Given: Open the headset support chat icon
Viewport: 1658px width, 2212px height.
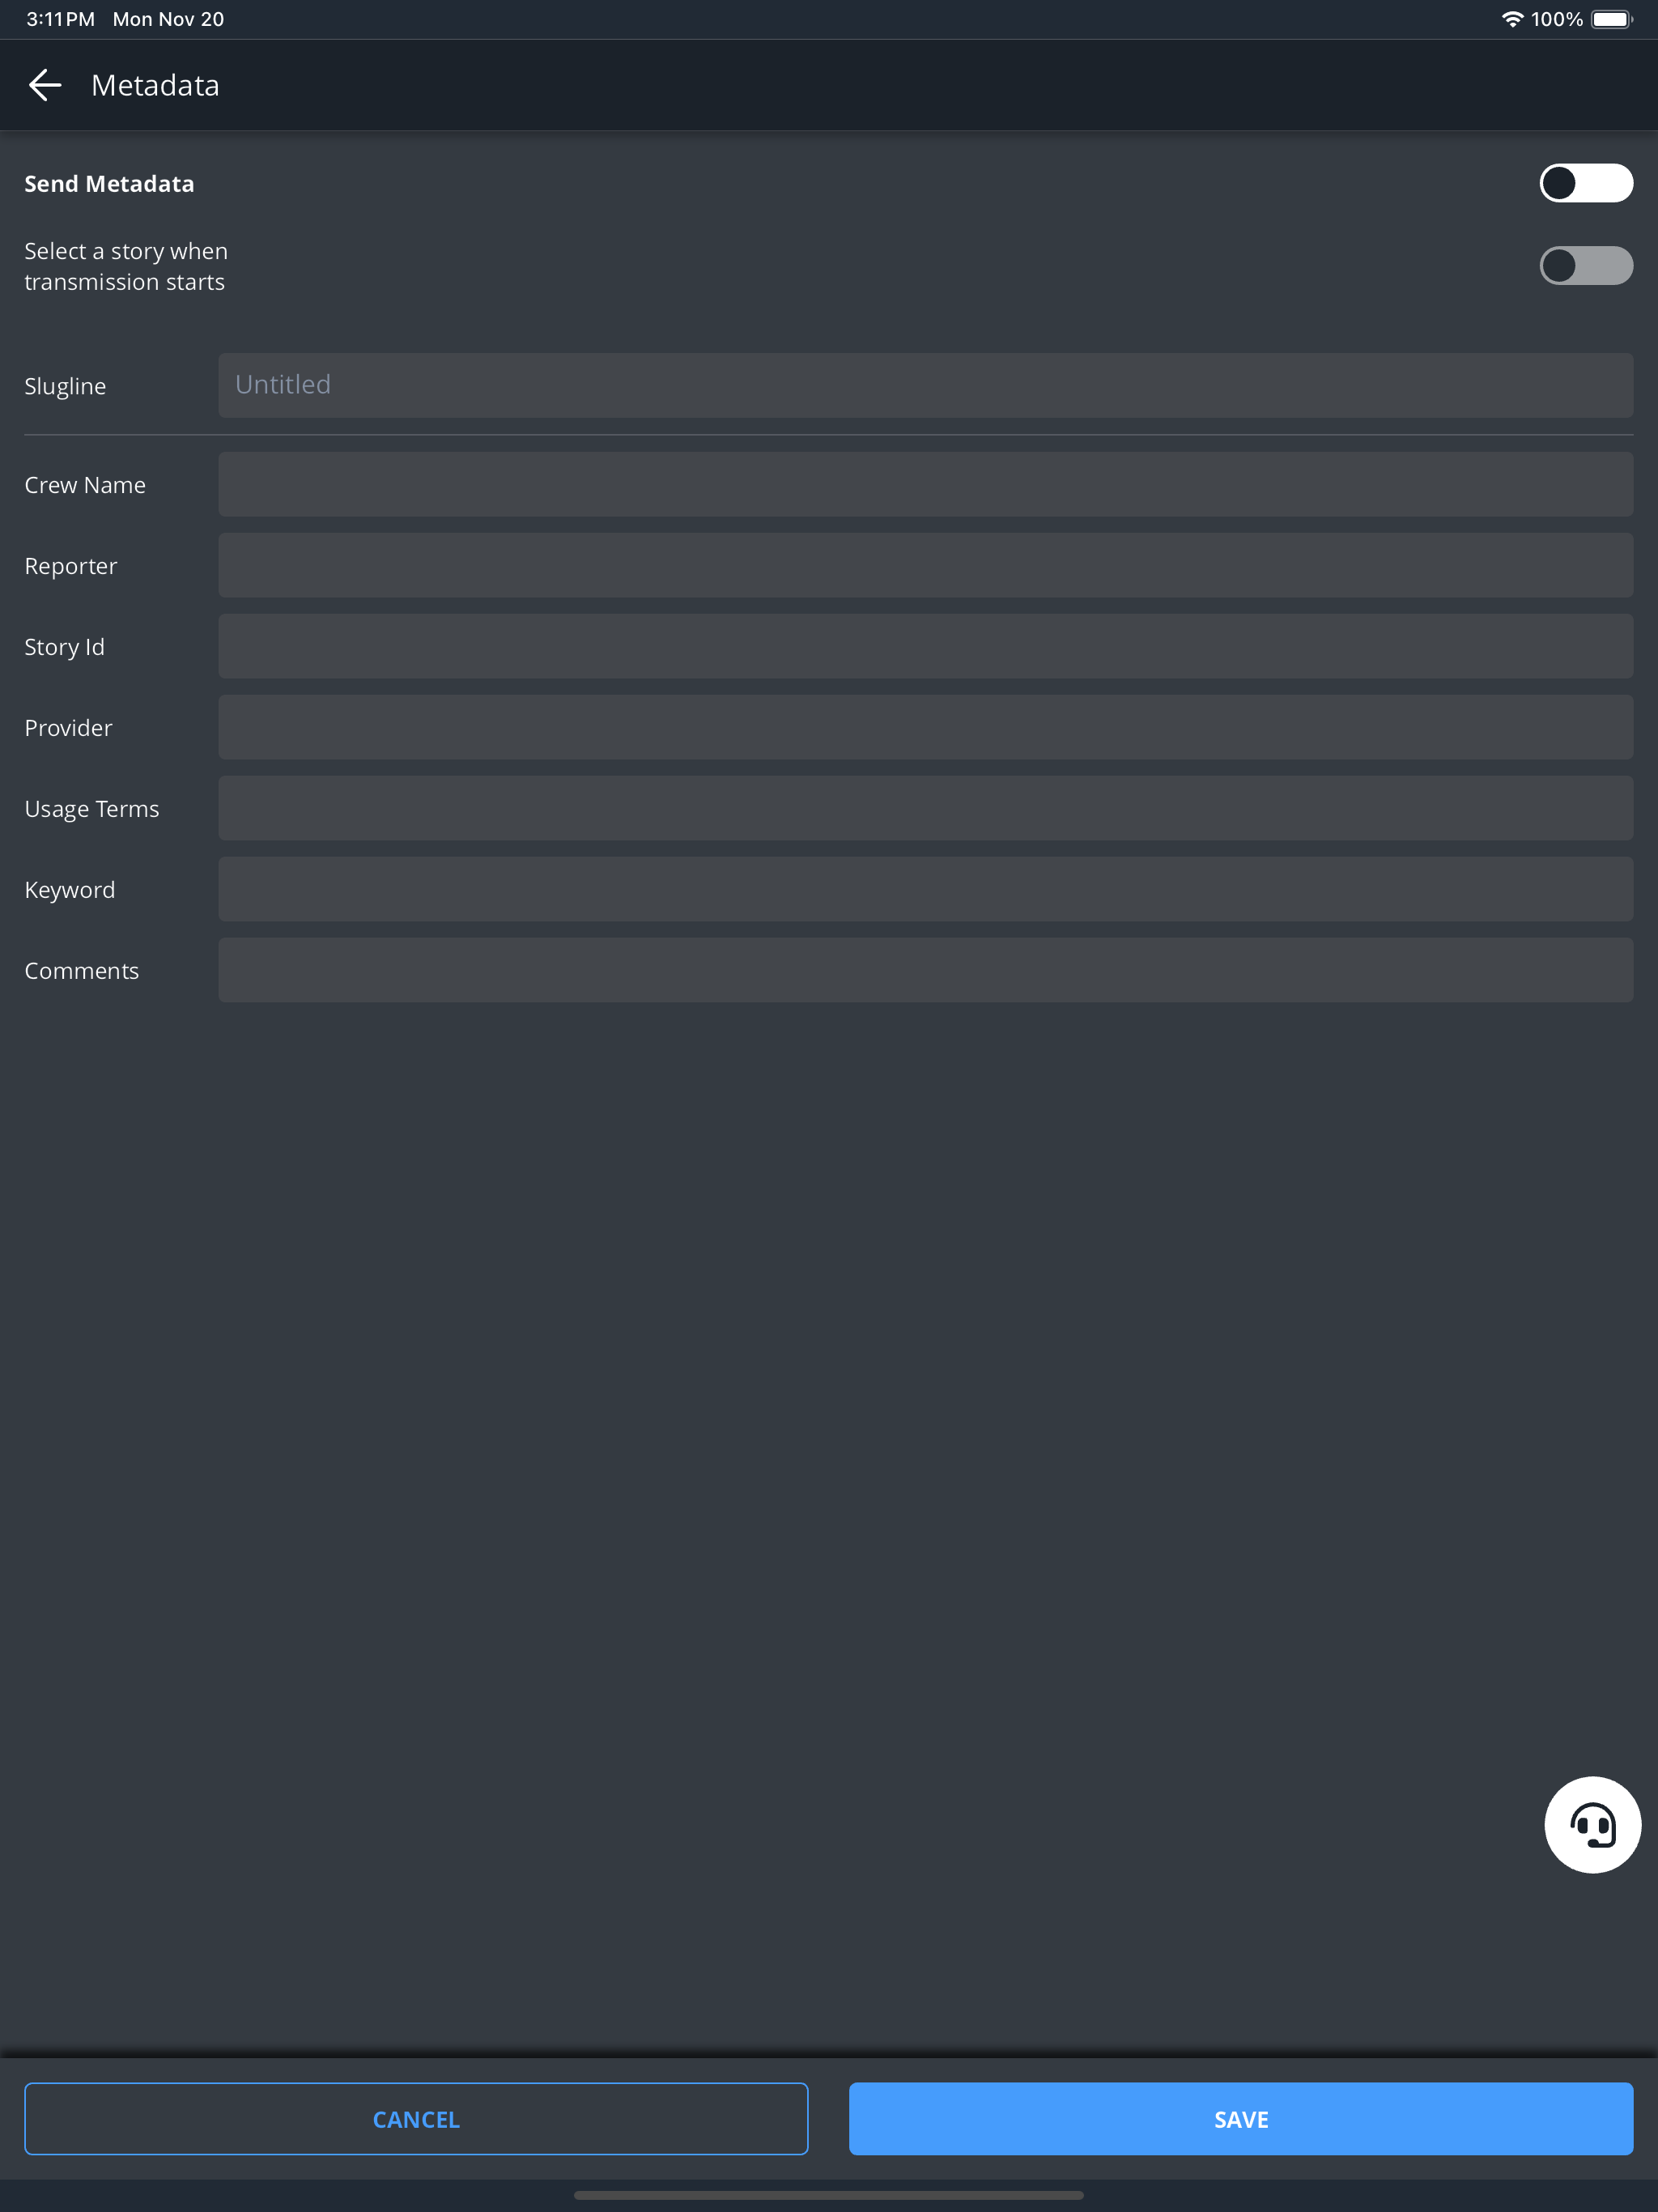Looking at the screenshot, I should tap(1592, 1824).
